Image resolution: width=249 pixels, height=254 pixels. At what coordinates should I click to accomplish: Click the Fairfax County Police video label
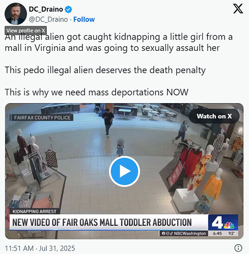point(42,117)
